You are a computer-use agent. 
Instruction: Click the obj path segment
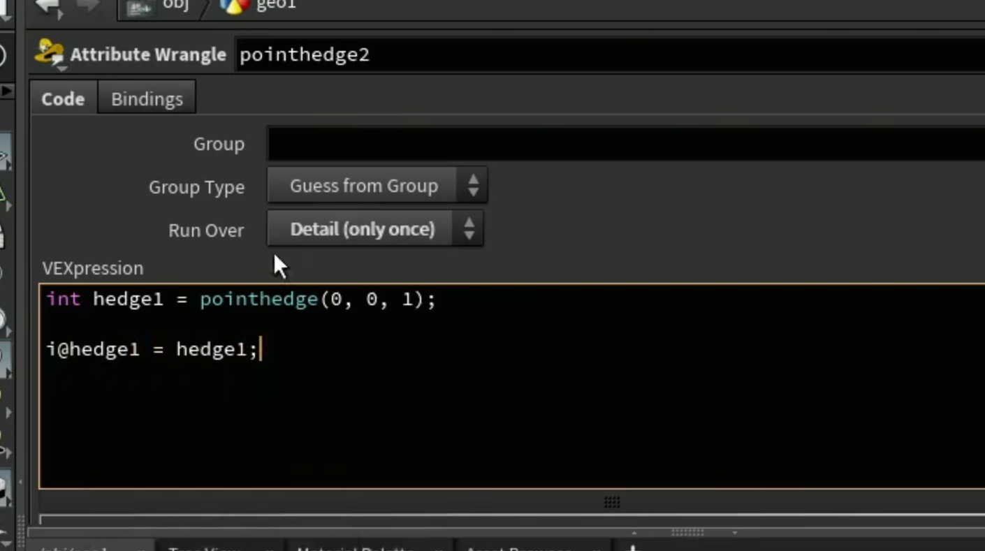[x=176, y=6]
